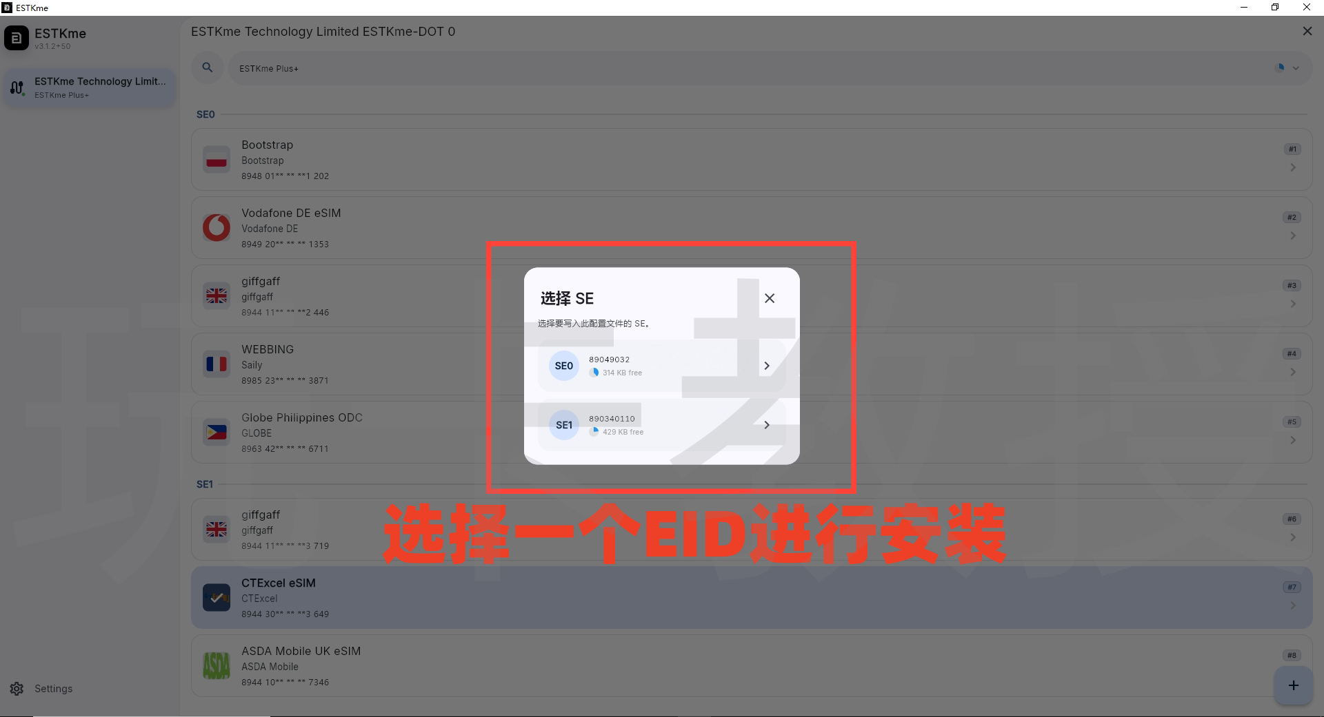
Task: Choose SE1 with 429 KB free
Action: coord(661,425)
